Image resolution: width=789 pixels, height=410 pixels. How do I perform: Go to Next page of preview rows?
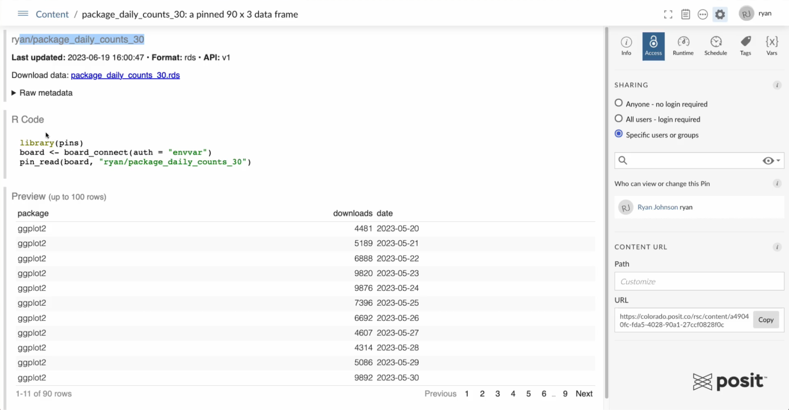point(584,393)
